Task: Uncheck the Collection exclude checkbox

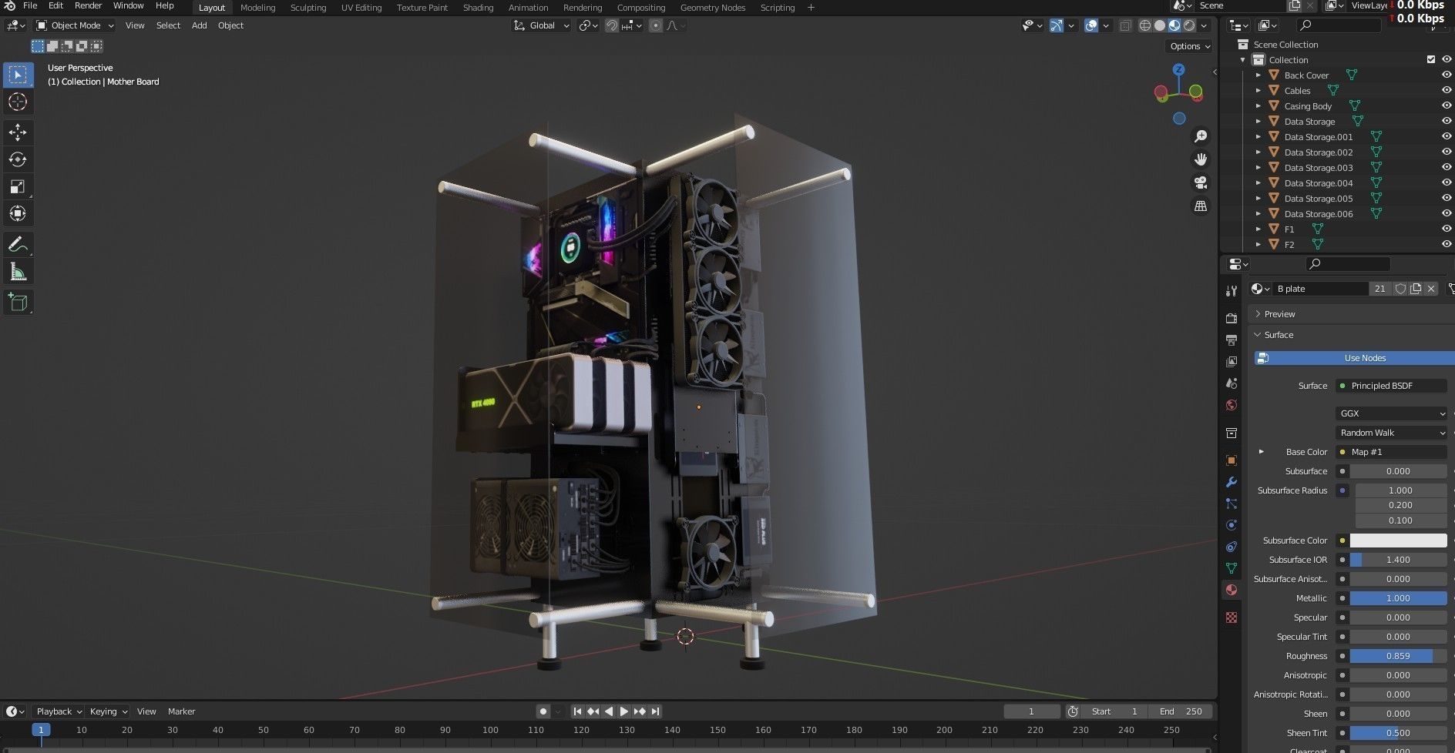Action: [1431, 59]
